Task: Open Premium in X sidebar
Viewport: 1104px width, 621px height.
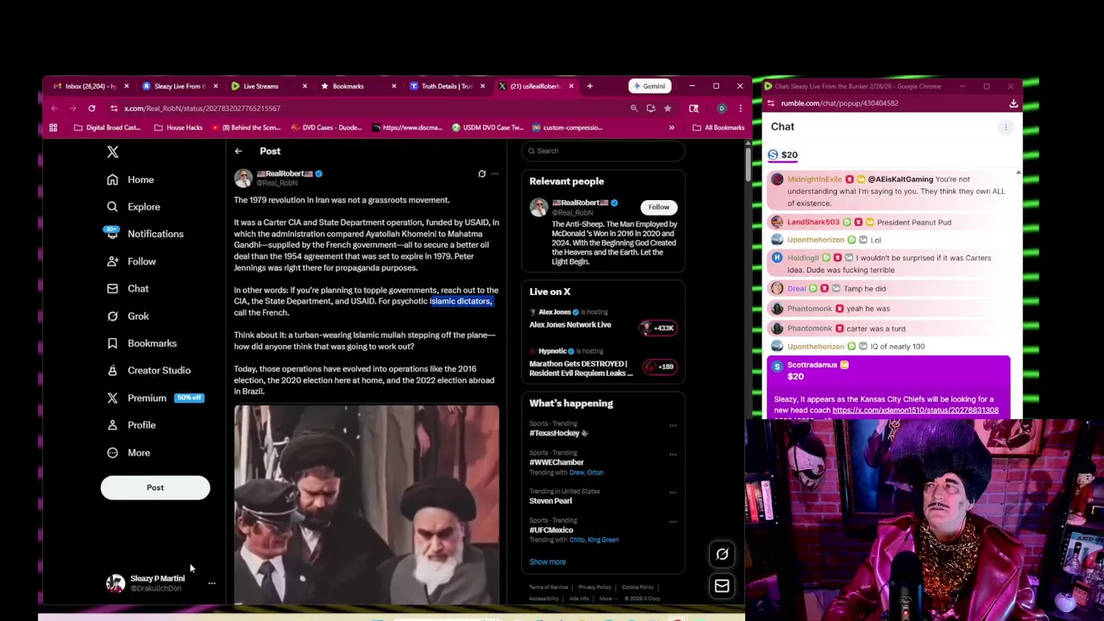Action: [154, 398]
